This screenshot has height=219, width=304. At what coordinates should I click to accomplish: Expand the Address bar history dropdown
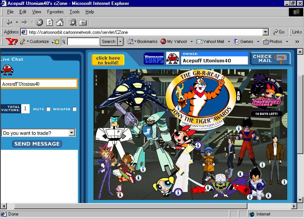coord(266,32)
